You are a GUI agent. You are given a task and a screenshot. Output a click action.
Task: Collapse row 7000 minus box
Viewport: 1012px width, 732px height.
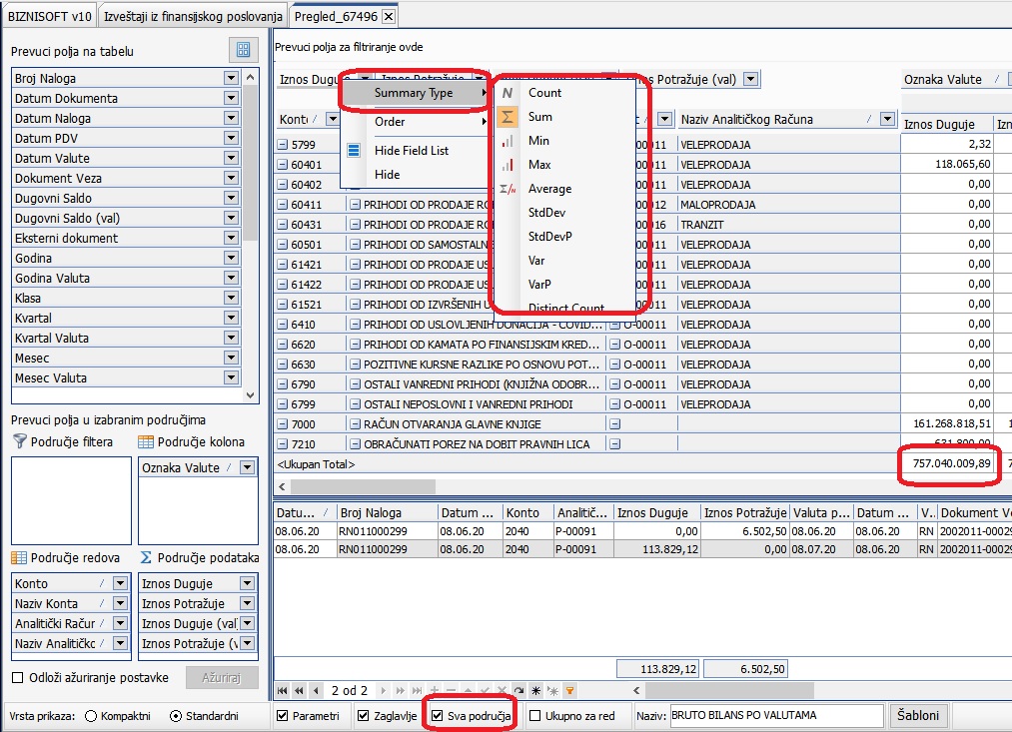[282, 424]
